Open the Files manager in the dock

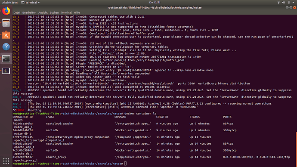[x=6, y=23]
